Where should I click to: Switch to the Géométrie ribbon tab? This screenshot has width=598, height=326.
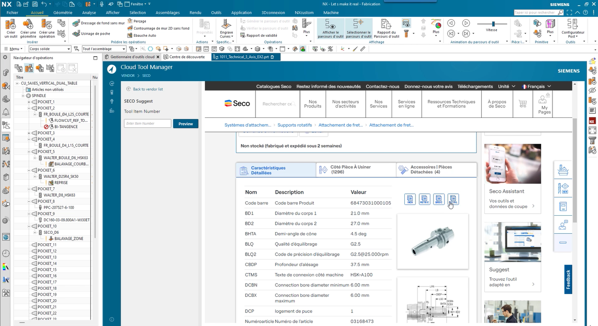[63, 12]
